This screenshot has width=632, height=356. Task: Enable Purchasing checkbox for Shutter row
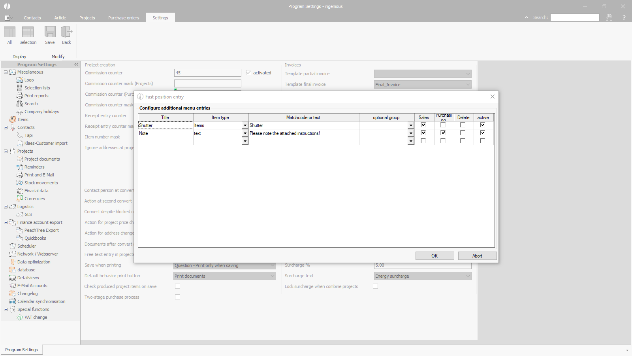pos(443,125)
